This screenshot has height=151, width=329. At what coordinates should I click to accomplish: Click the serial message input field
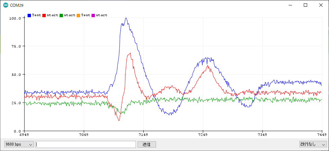pos(85,145)
